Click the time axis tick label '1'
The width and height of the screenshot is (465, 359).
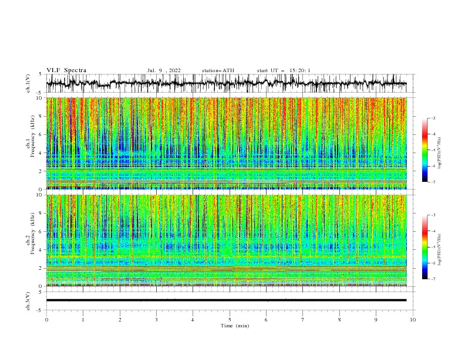pyautogui.click(x=83, y=320)
